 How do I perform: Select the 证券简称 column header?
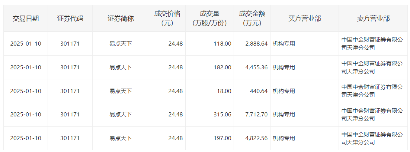tap(121, 19)
